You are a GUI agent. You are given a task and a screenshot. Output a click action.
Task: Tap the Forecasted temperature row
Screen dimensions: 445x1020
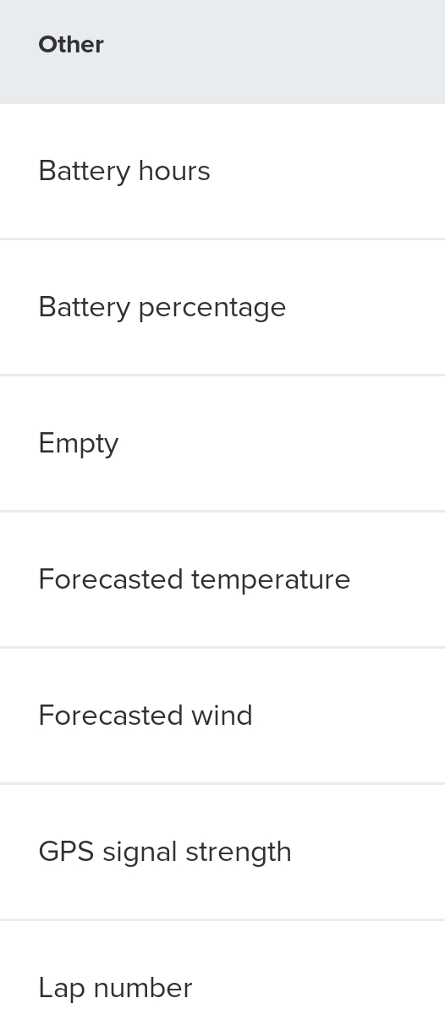coord(222,580)
